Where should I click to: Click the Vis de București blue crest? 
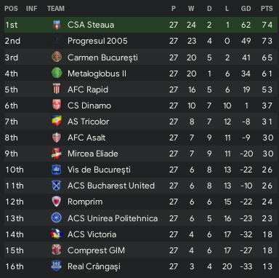tap(57, 170)
